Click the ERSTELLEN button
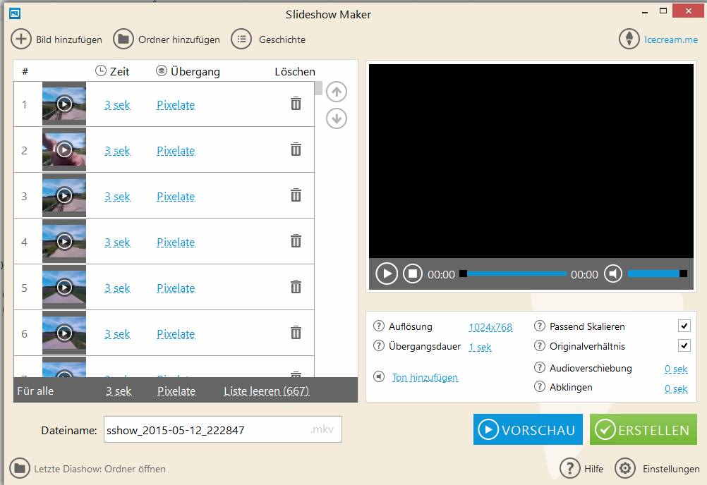The width and height of the screenshot is (707, 485). [x=643, y=430]
